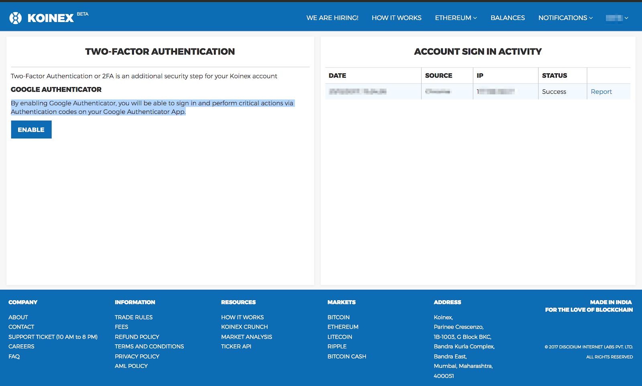This screenshot has height=386, width=642.
Task: Click the '© 2017 DISCIDIUM INTERNET LABS PVT. LTD.' text
Action: point(589,347)
